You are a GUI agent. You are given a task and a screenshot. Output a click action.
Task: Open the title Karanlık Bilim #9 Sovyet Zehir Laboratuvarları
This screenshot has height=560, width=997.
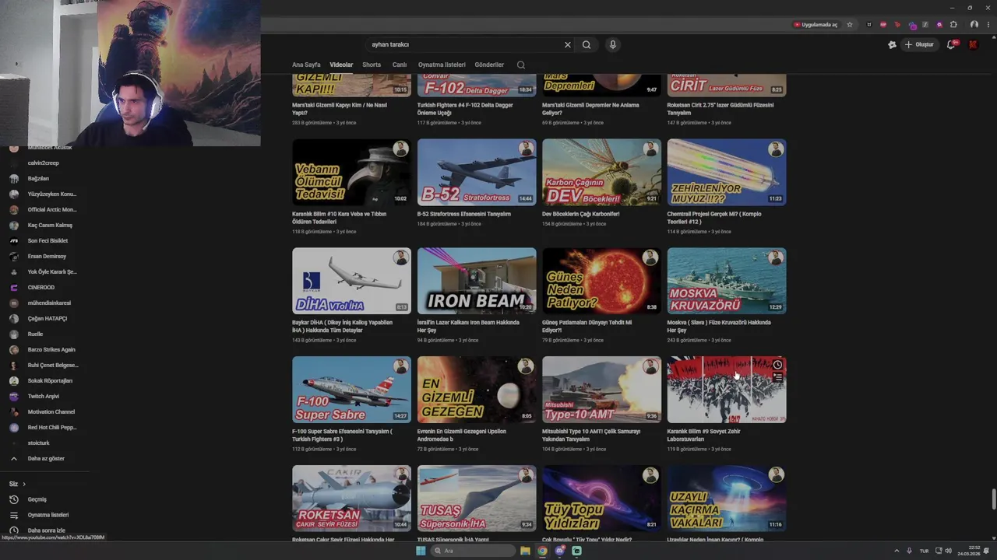pos(704,436)
